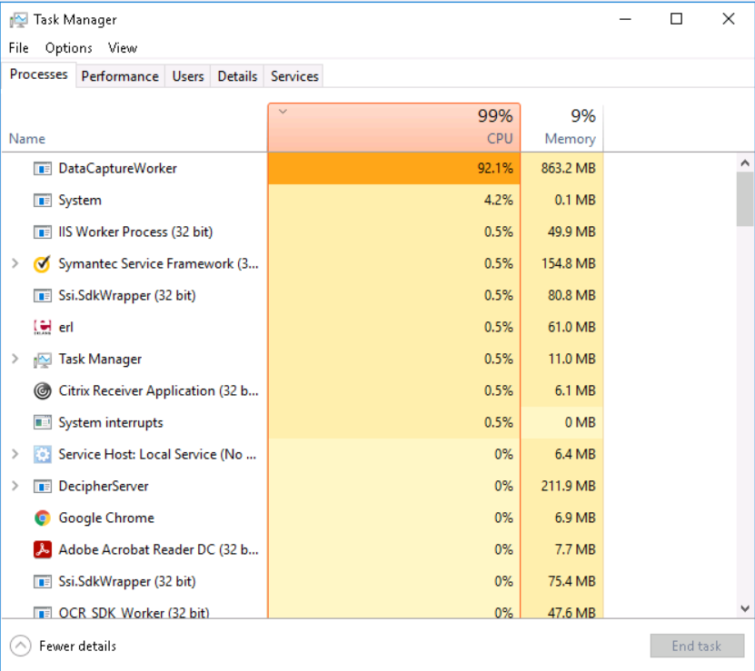Viewport: 755px width, 671px height.
Task: Expand the DecipherServer process group
Action: [15, 486]
